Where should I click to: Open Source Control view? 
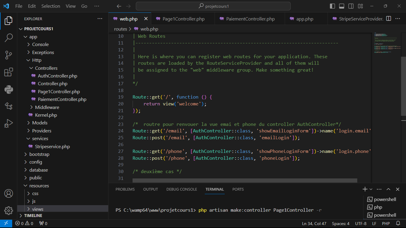click(x=9, y=55)
